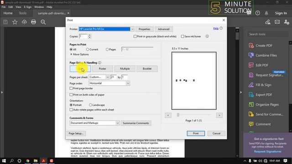The height and width of the screenshot is (164, 292).
Task: Open the Window menu
Action: 39,7
